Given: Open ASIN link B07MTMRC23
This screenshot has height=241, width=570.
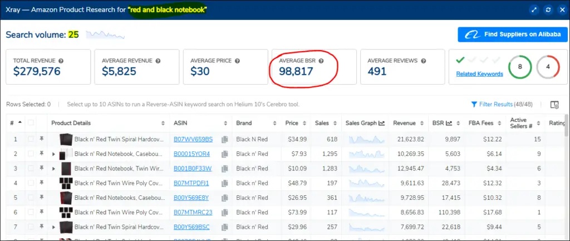Looking at the screenshot, I should point(193,212).
